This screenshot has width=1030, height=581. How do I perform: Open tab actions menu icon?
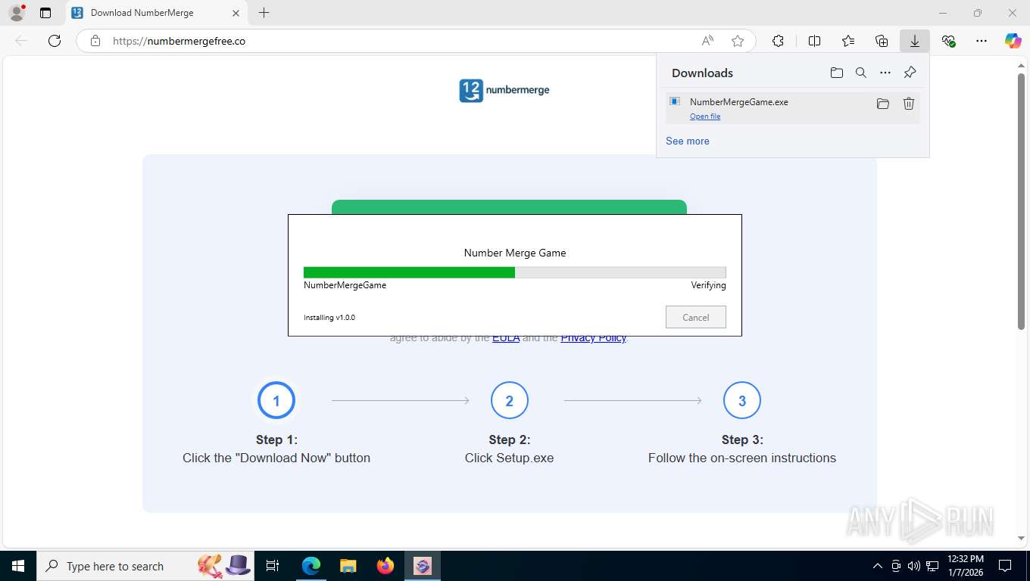(x=45, y=13)
